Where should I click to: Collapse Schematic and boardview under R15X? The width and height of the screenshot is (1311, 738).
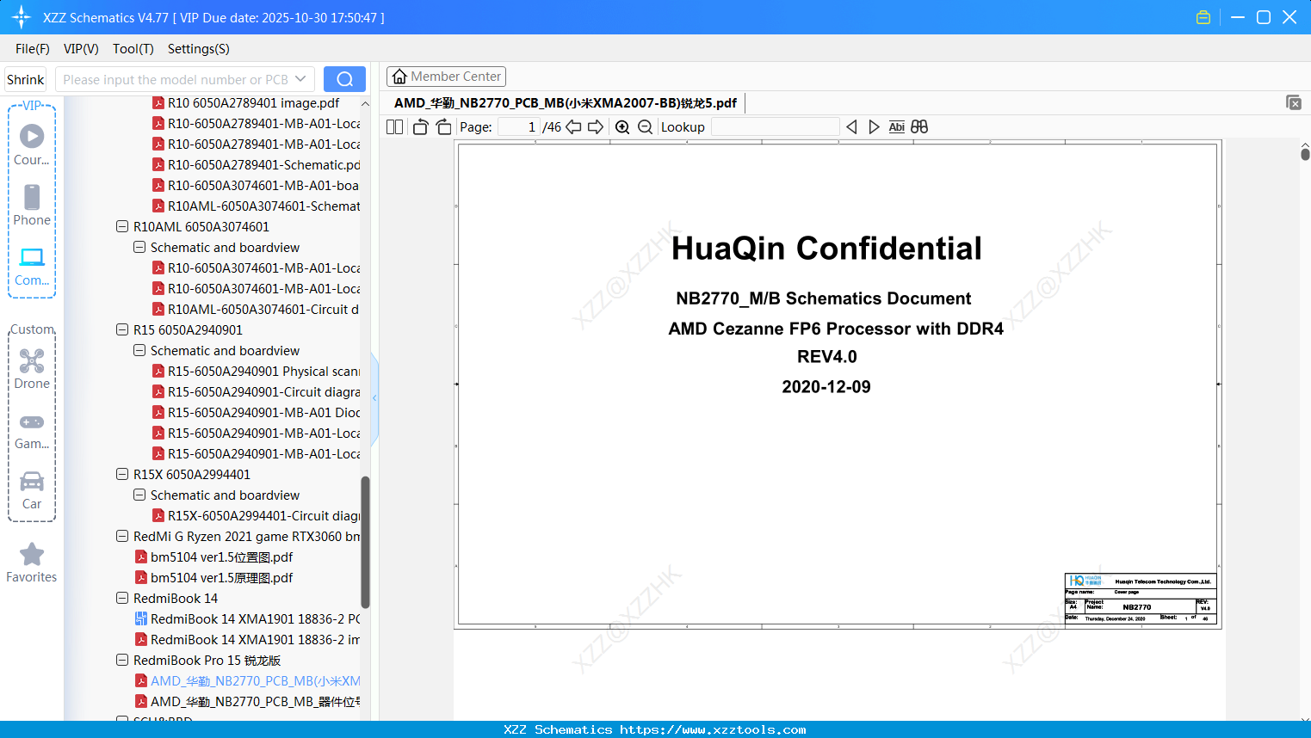[x=139, y=495]
